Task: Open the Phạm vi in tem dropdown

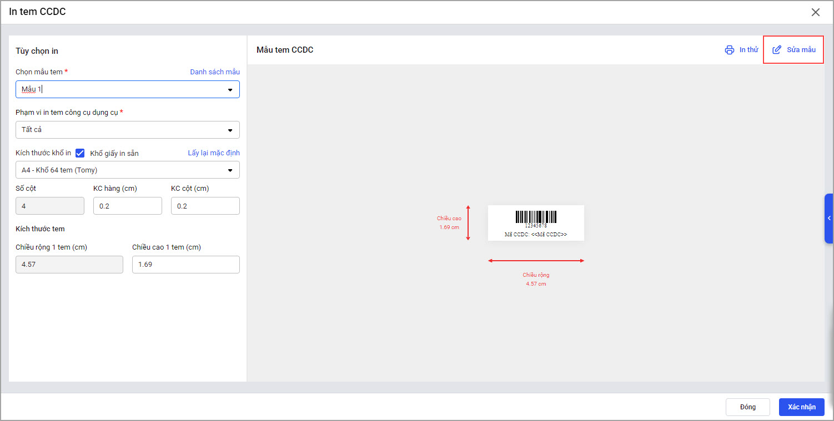Action: (128, 130)
